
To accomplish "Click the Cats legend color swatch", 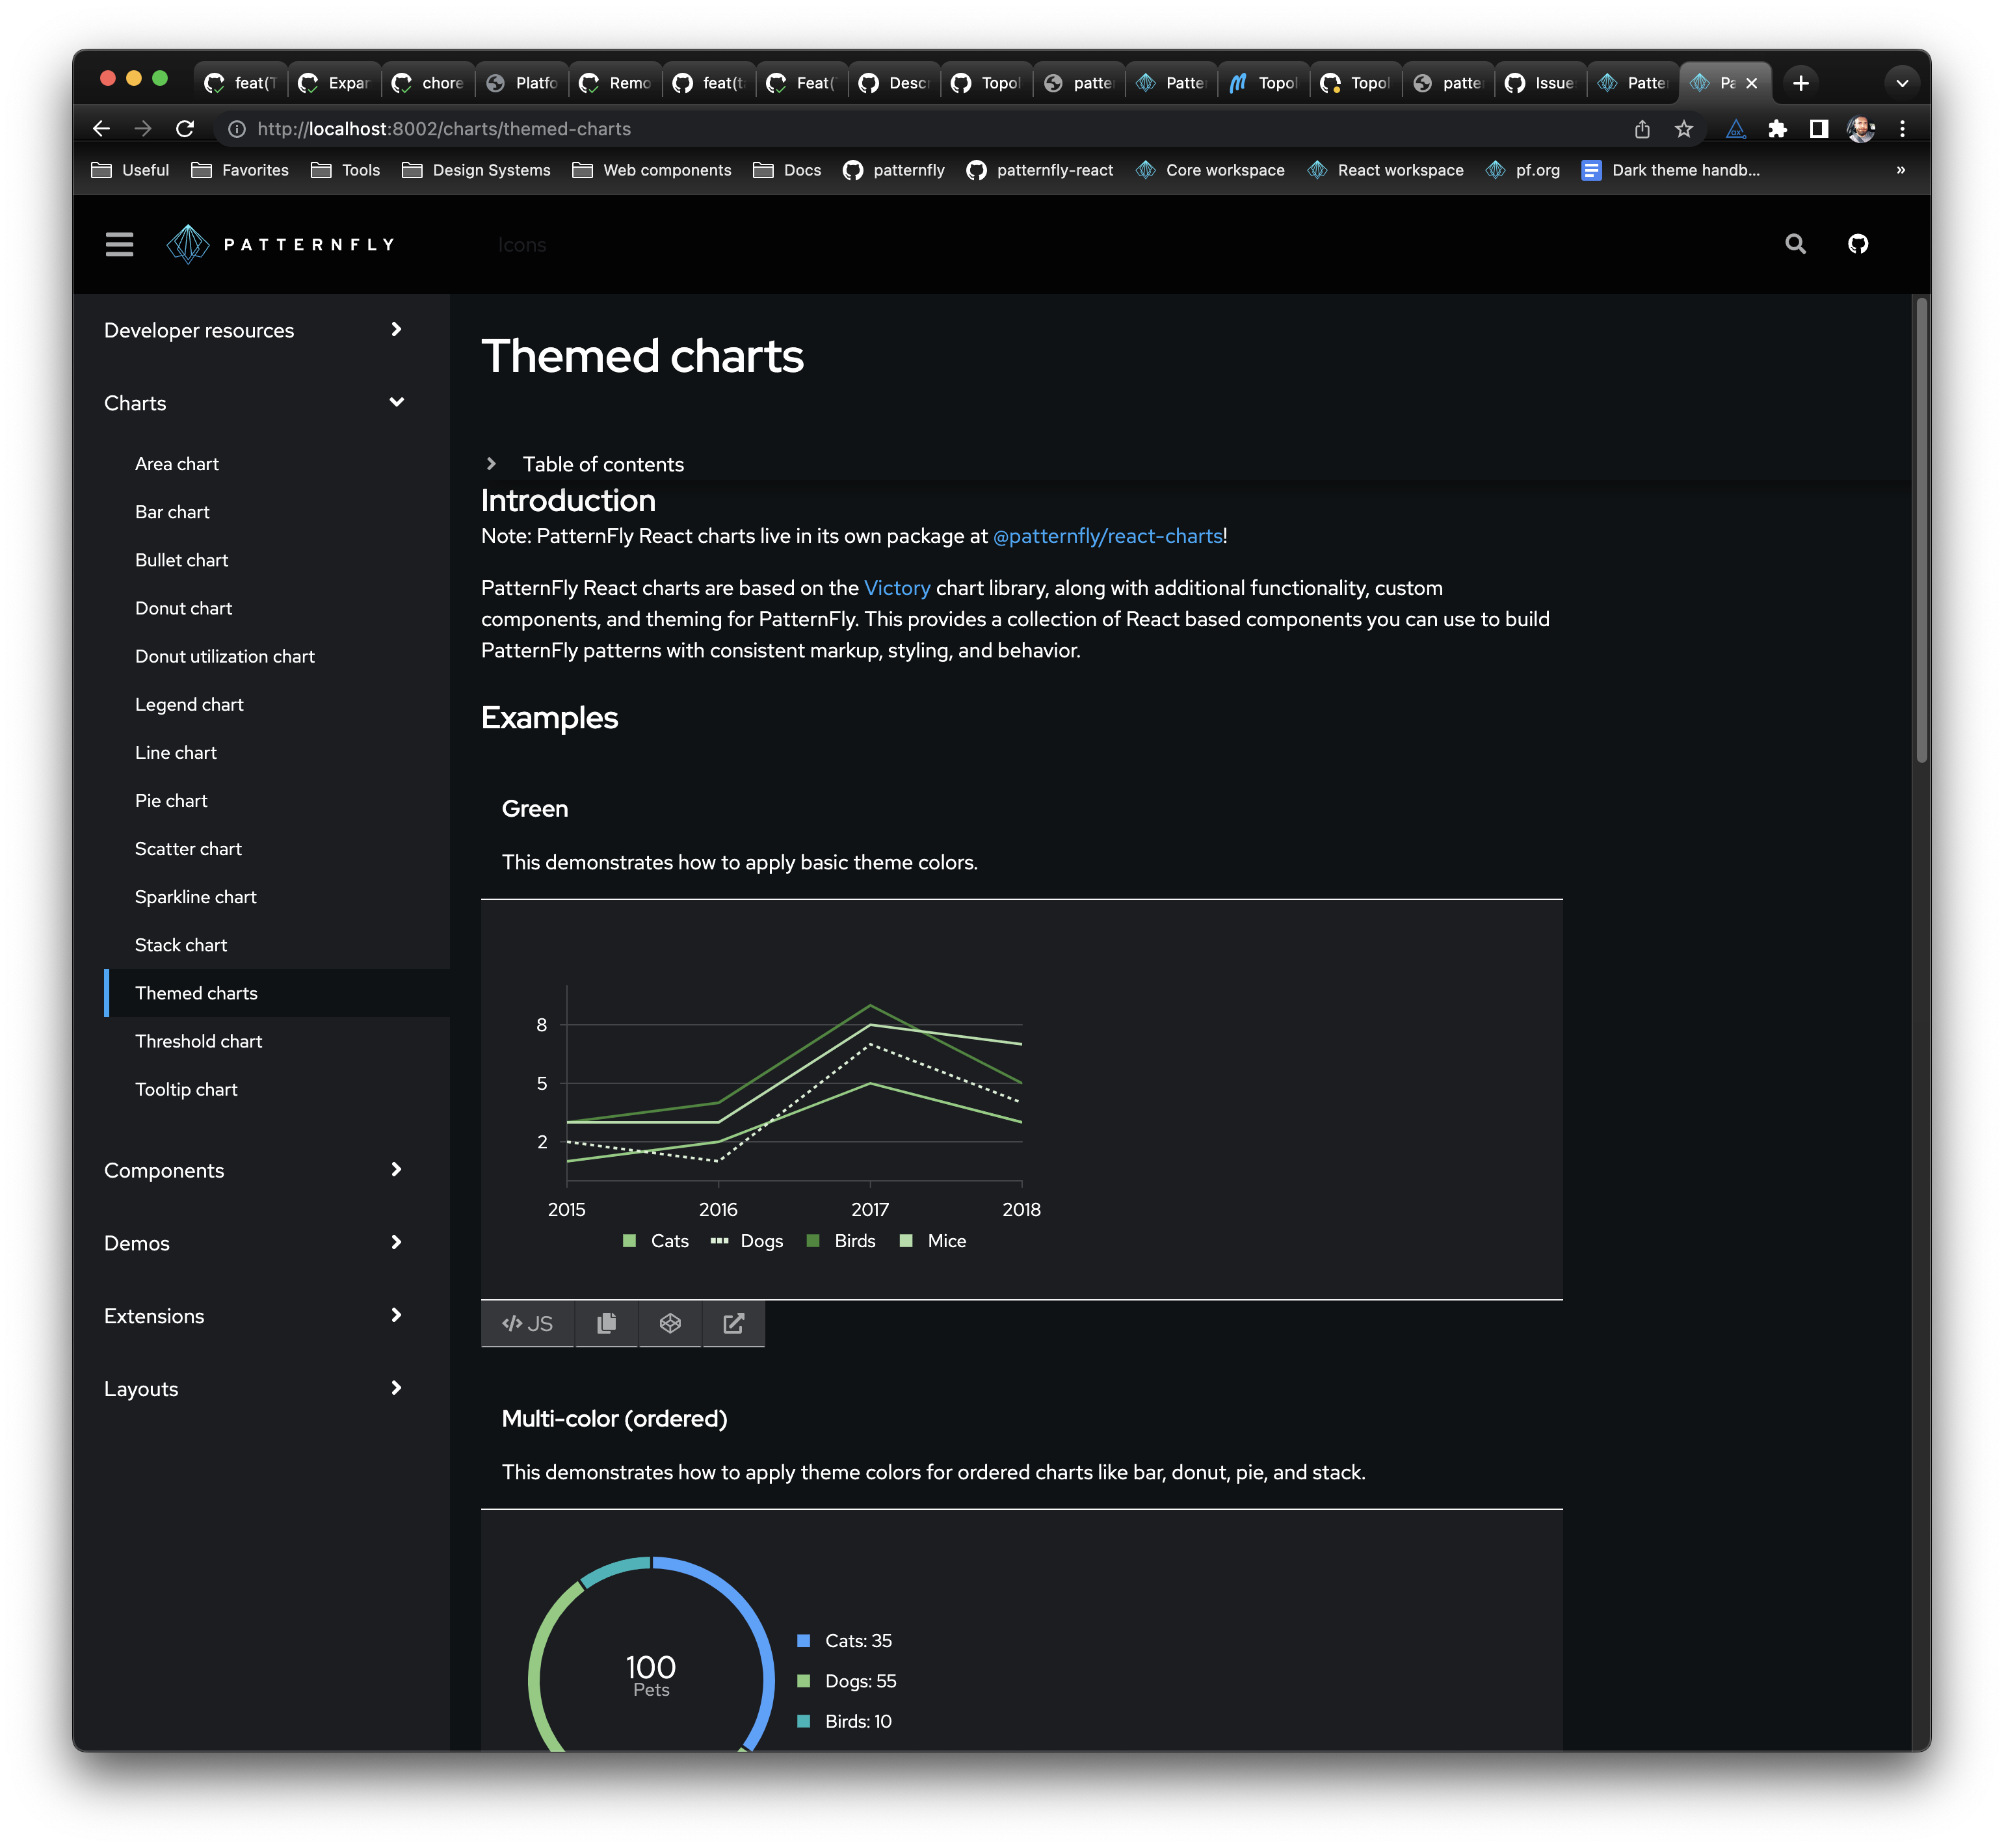I will 629,1241.
